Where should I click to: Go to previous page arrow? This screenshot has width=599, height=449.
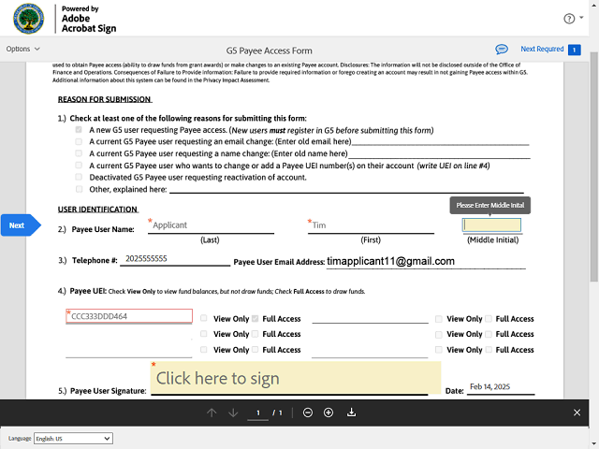click(212, 413)
